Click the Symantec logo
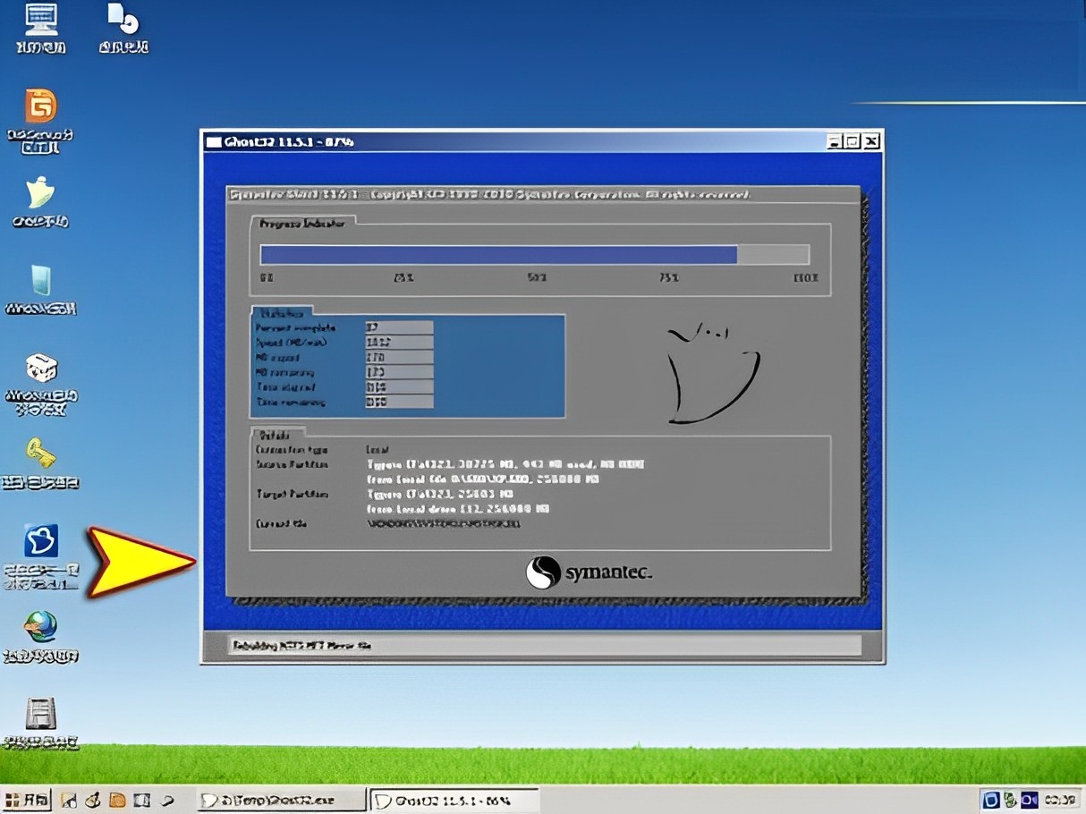 (589, 572)
